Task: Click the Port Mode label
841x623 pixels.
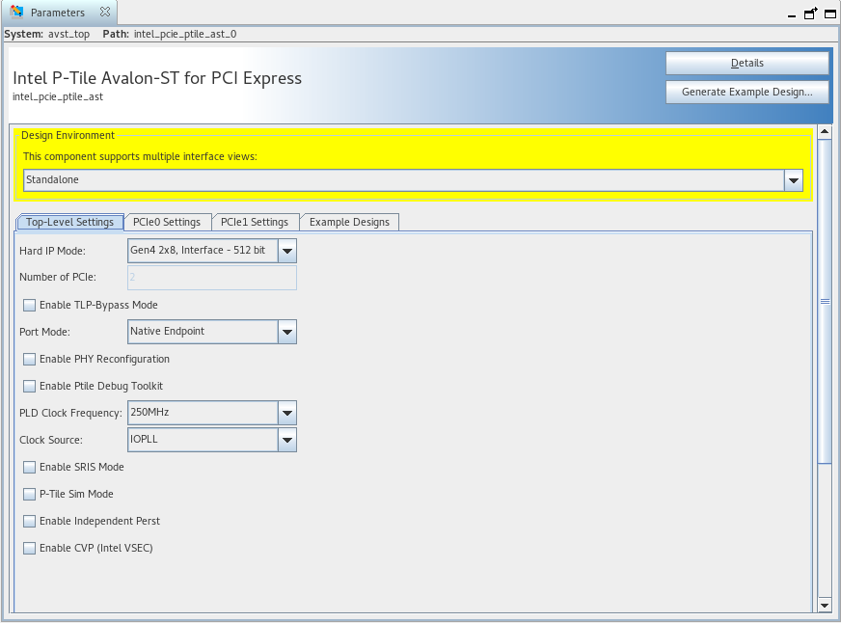Action: click(44, 332)
